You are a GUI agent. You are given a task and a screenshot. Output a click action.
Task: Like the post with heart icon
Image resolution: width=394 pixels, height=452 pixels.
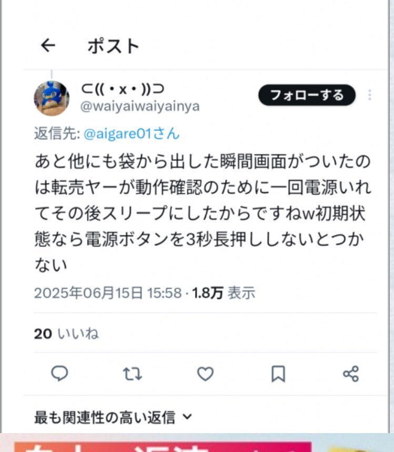tap(205, 374)
